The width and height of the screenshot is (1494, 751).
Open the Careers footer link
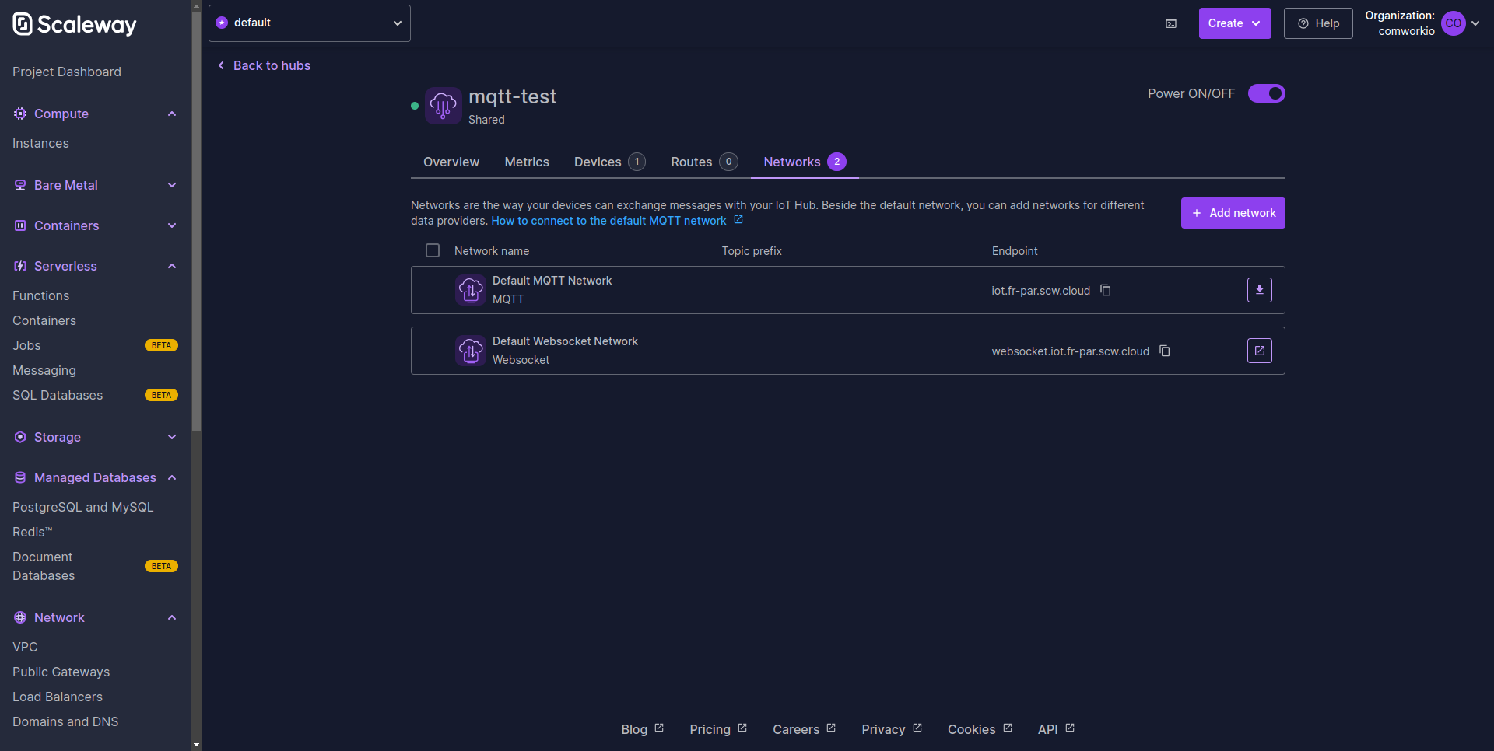pos(805,729)
